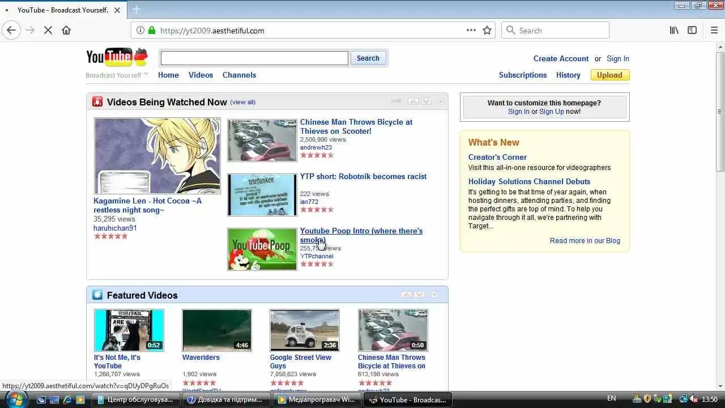Screen dimensions: 725x408
Task: Show site information icon in address bar
Action: [x=140, y=31]
